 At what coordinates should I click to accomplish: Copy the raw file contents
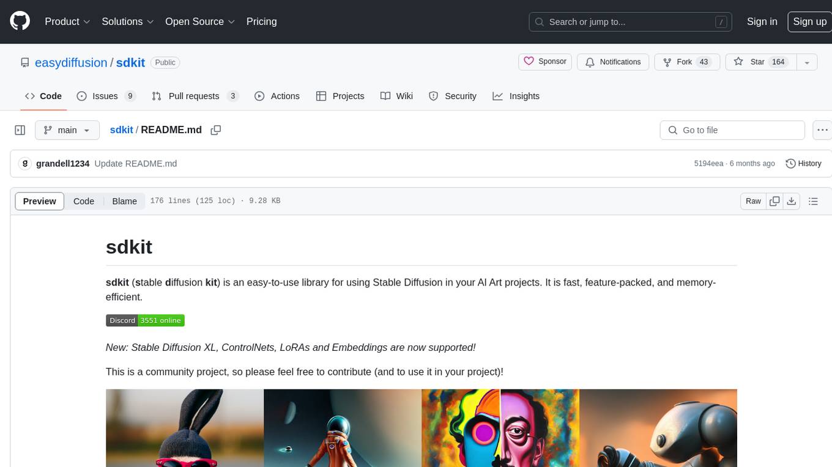(x=774, y=201)
